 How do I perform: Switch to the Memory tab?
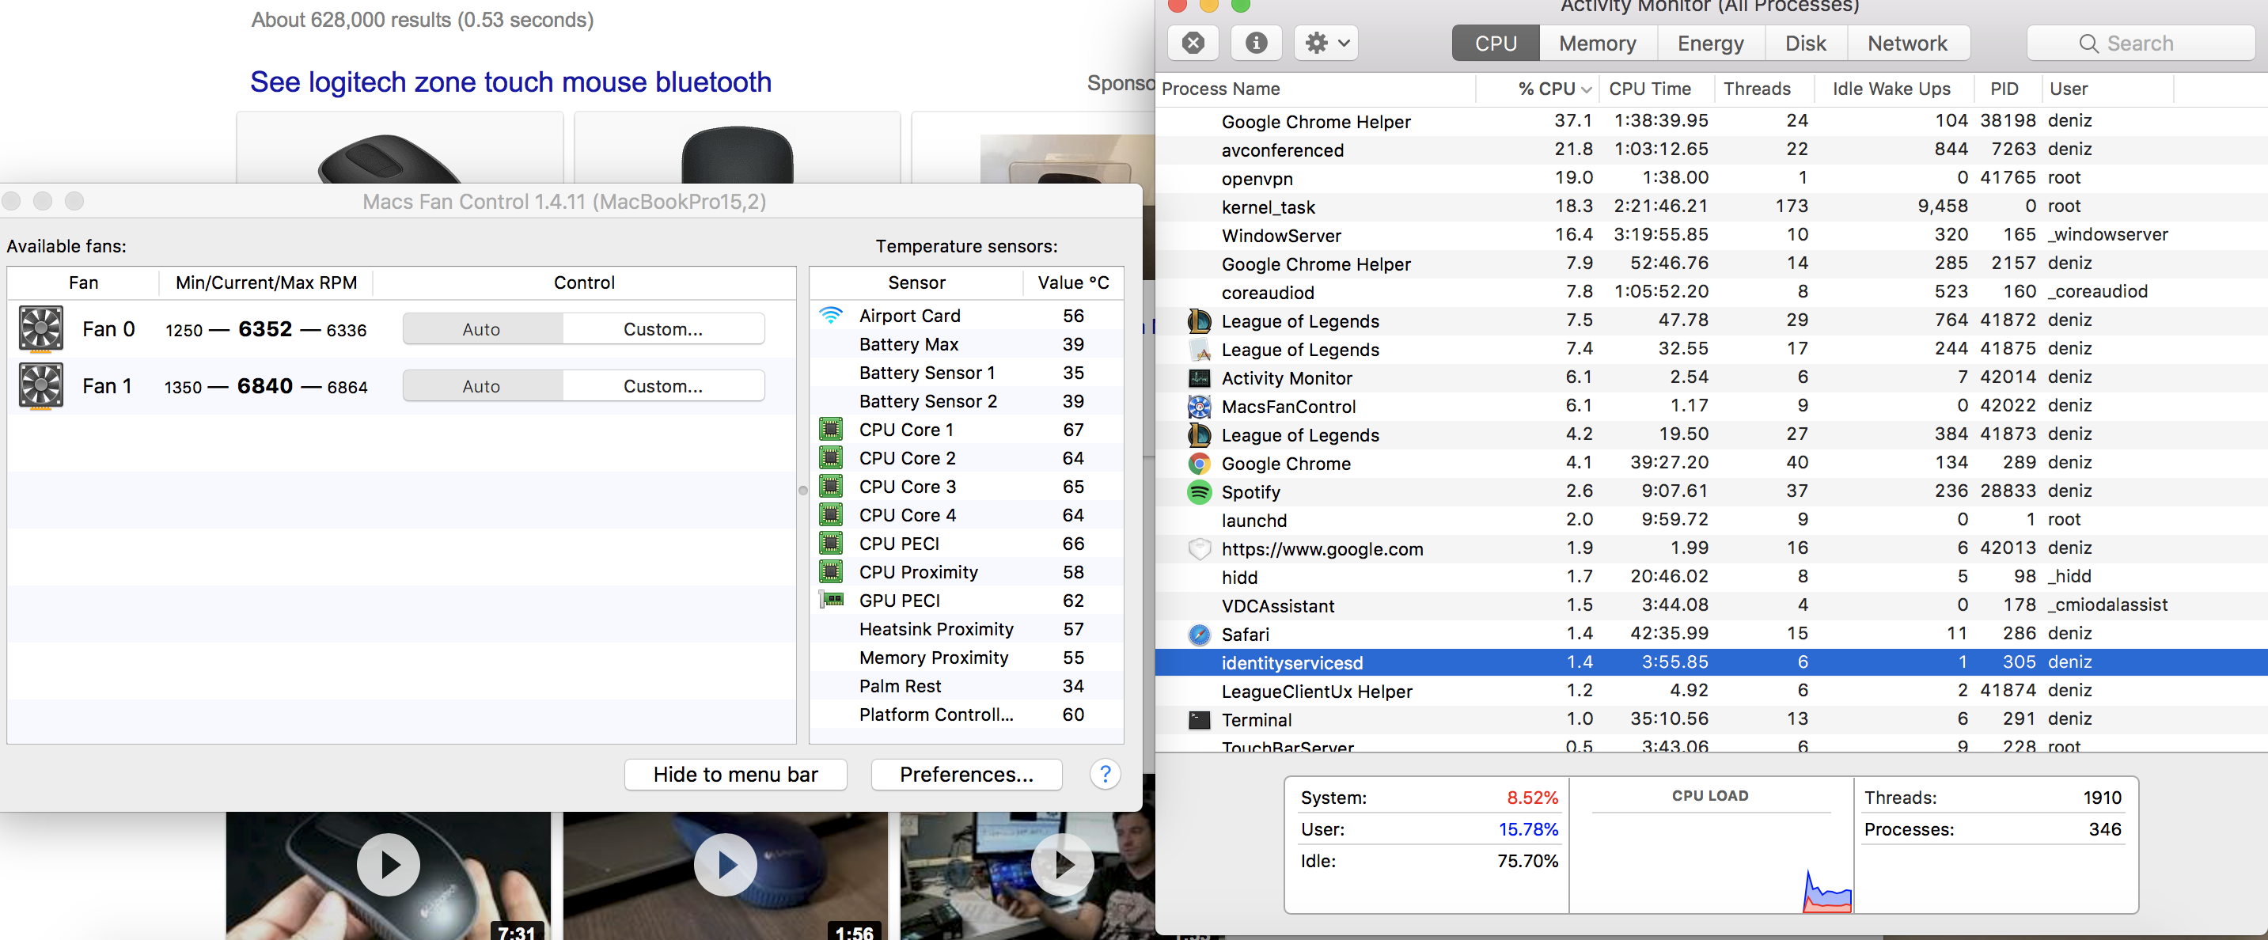(x=1596, y=44)
